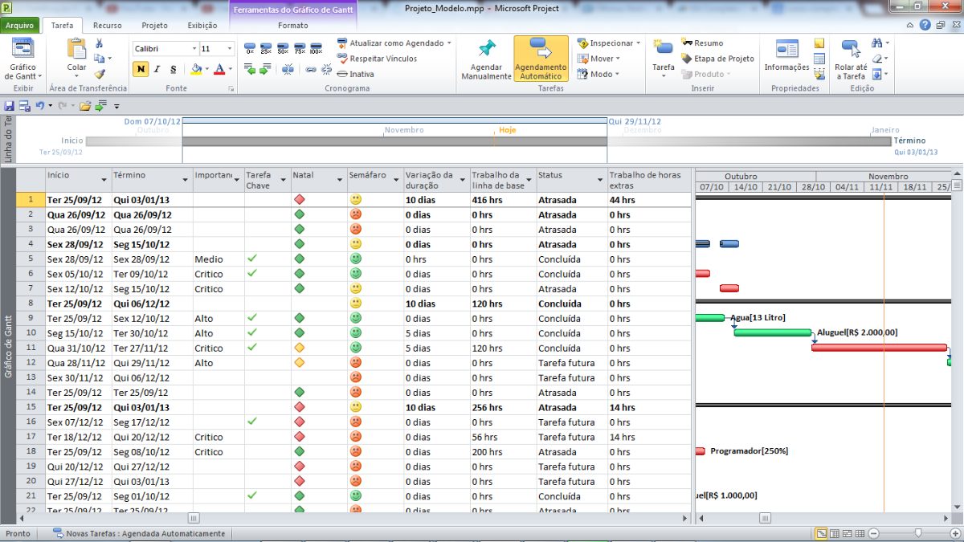Viewport: 964px width, 542px height.
Task: Select row 11 header
Action: [x=31, y=348]
